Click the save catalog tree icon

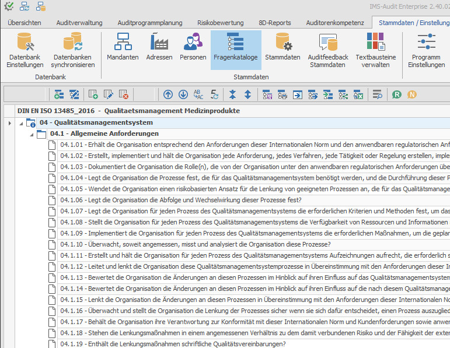(x=267, y=94)
